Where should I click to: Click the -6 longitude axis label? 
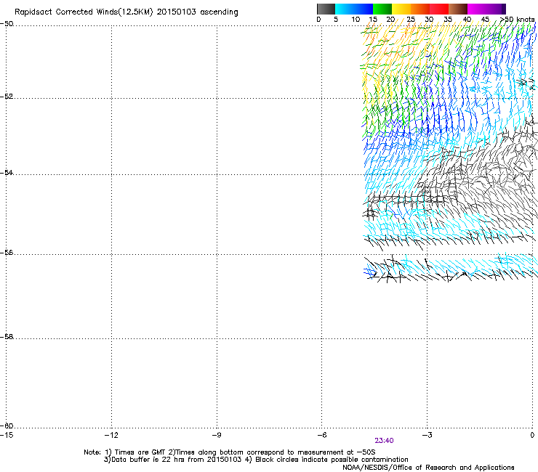[x=321, y=435]
